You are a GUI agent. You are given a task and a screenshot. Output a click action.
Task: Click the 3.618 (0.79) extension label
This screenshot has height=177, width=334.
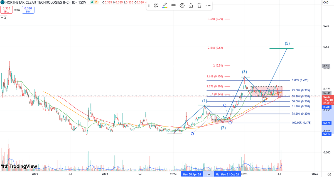[215, 19]
